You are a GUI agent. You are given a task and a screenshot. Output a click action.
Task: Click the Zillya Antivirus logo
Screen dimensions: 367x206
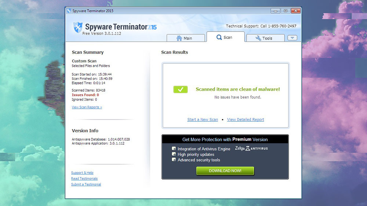(251, 148)
